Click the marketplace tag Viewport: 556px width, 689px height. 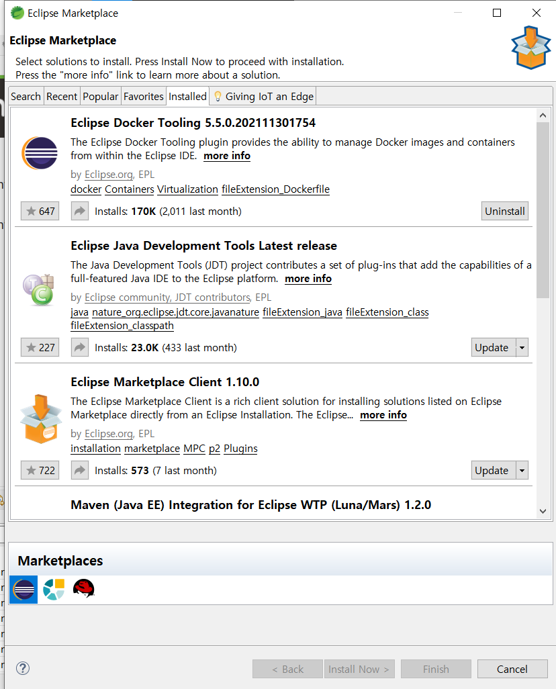click(152, 449)
